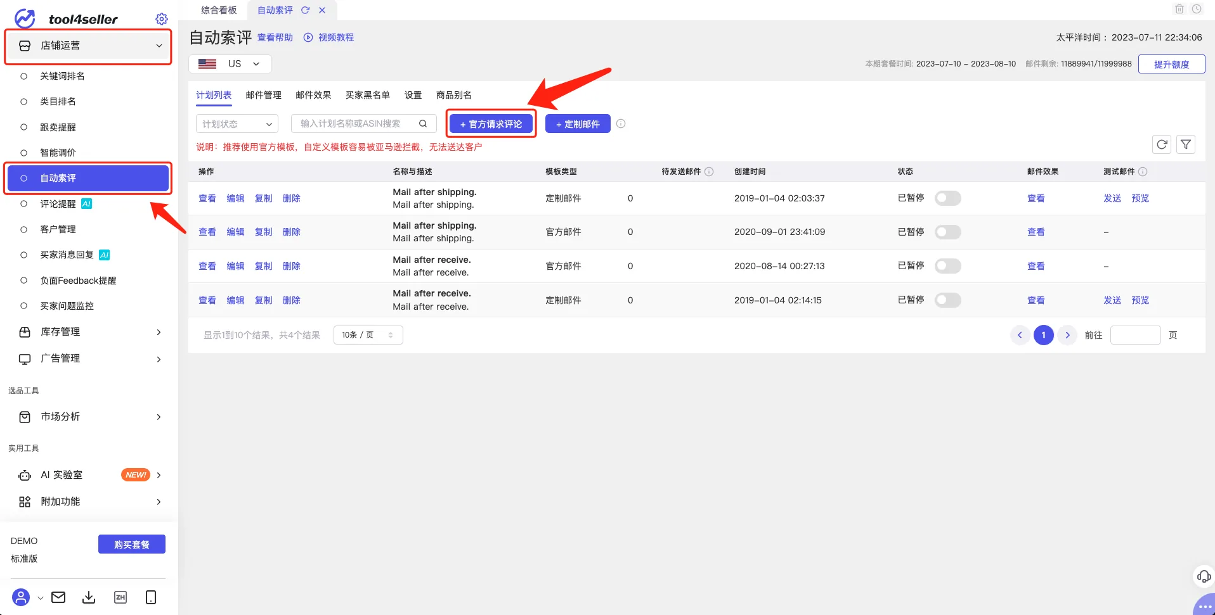Open dropdown arrow beside user avatar
1215x615 pixels.
pyautogui.click(x=40, y=598)
